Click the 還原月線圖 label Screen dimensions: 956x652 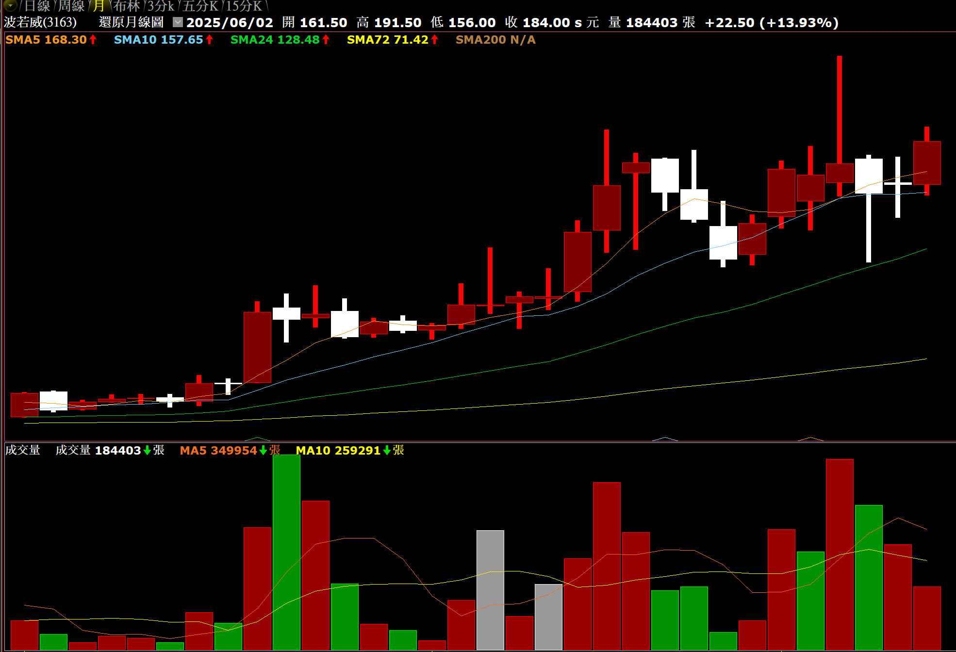(x=131, y=22)
